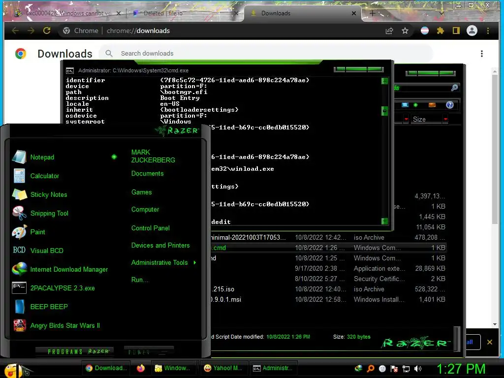Image resolution: width=504 pixels, height=378 pixels.
Task: Launch Visual BCD from the start menu
Action: pos(47,251)
